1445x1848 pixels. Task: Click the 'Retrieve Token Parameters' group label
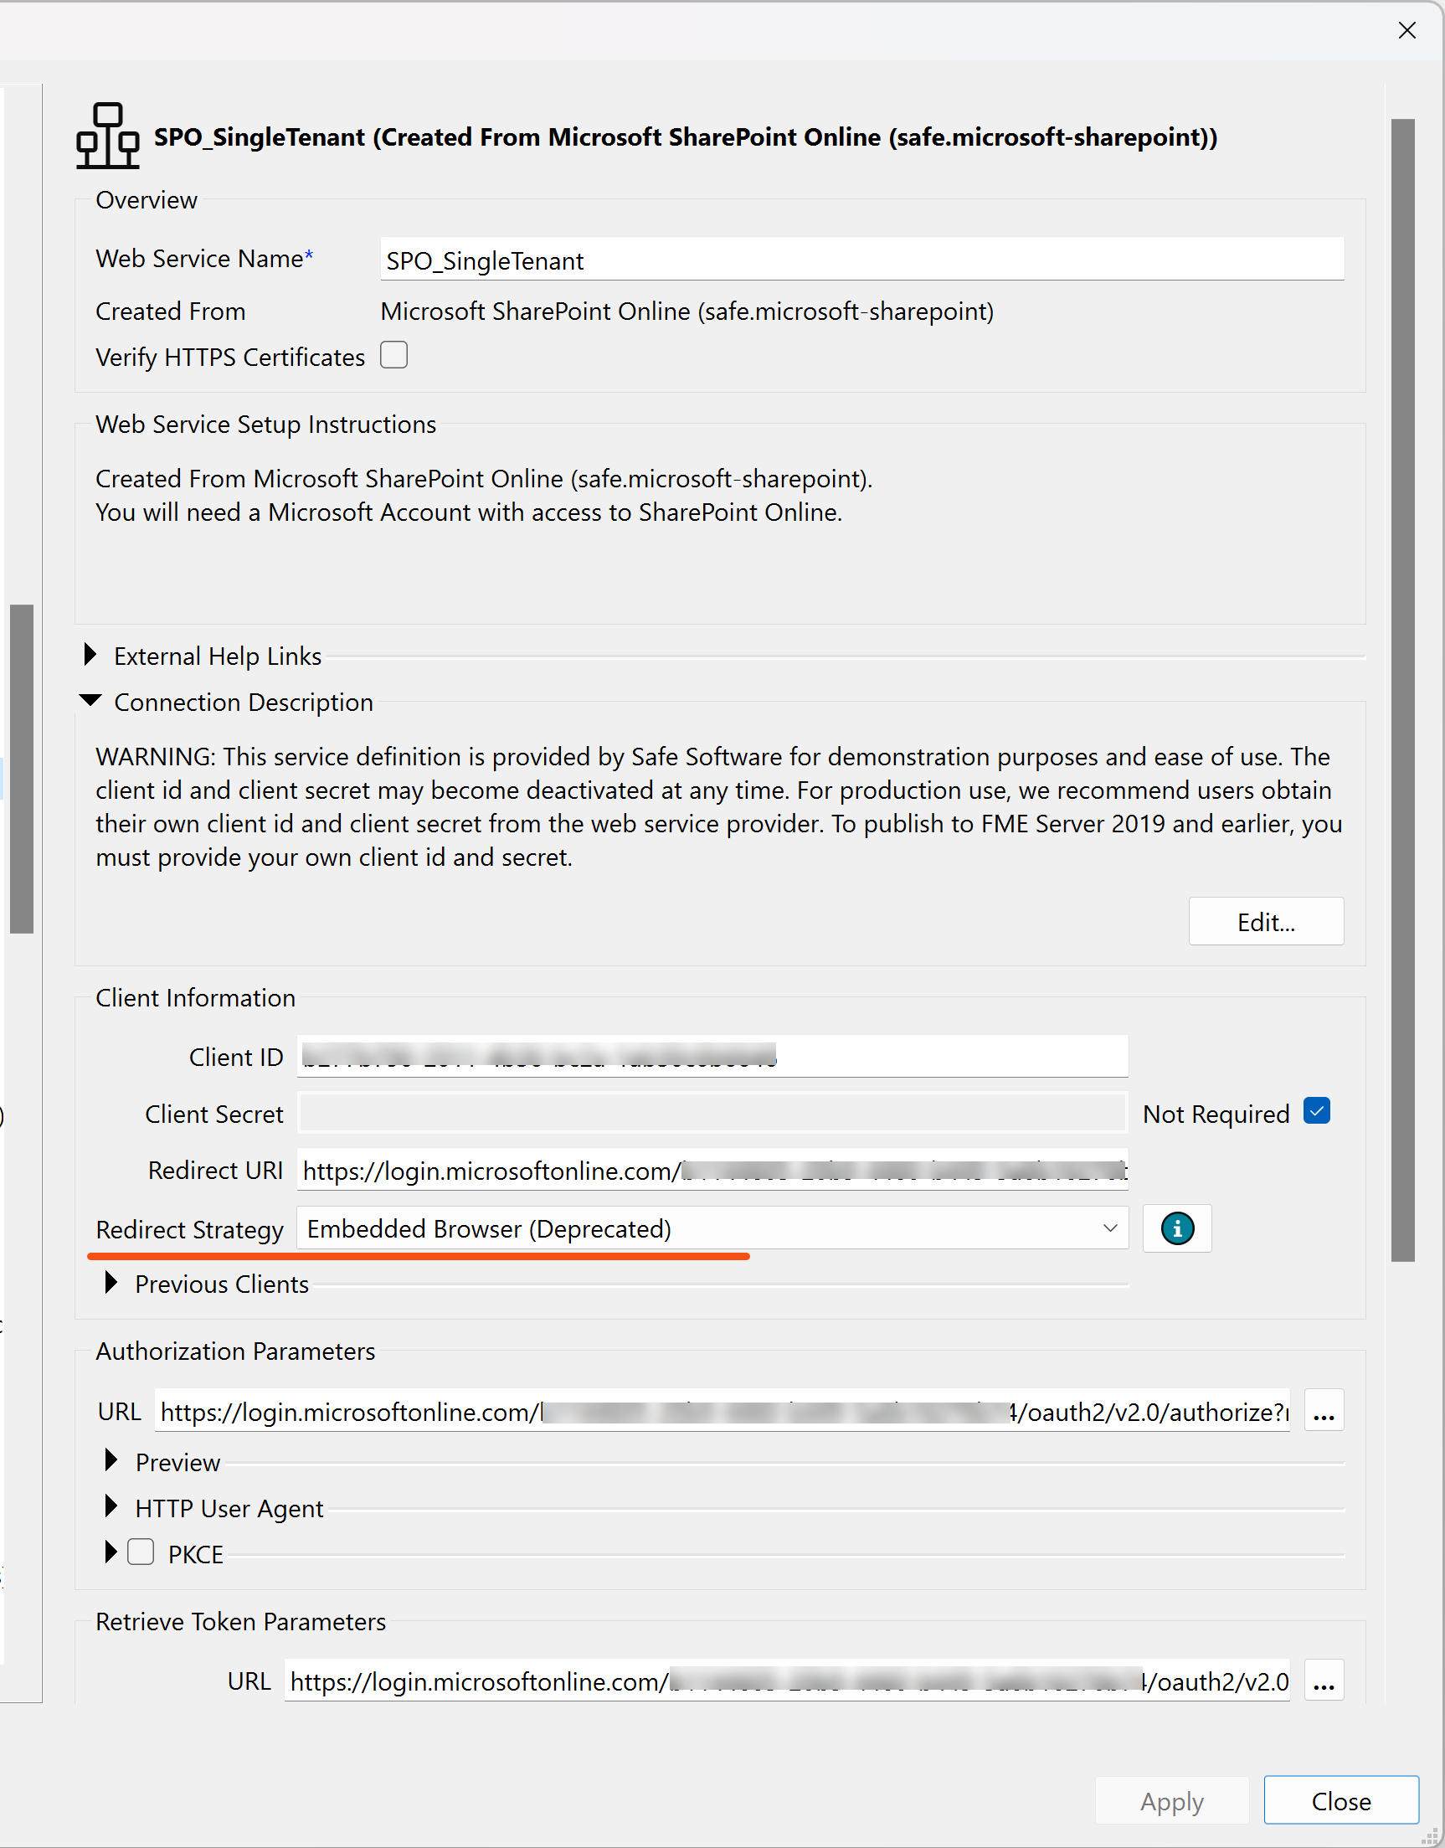click(240, 1621)
